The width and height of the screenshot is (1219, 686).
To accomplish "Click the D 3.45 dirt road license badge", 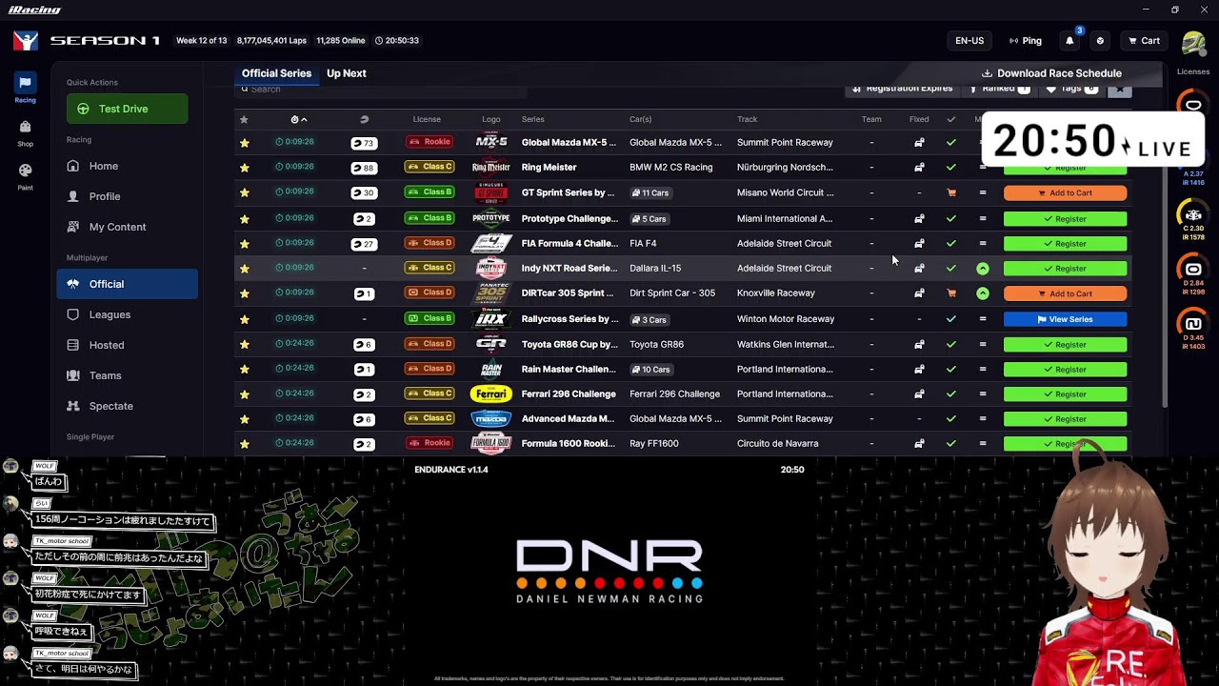I will (1193, 327).
